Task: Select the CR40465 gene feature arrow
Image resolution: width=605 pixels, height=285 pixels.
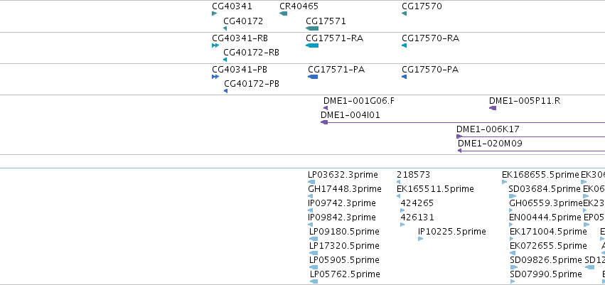Action: pos(283,14)
